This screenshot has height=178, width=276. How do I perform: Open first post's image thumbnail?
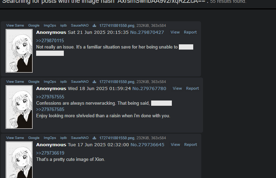(x=19, y=51)
